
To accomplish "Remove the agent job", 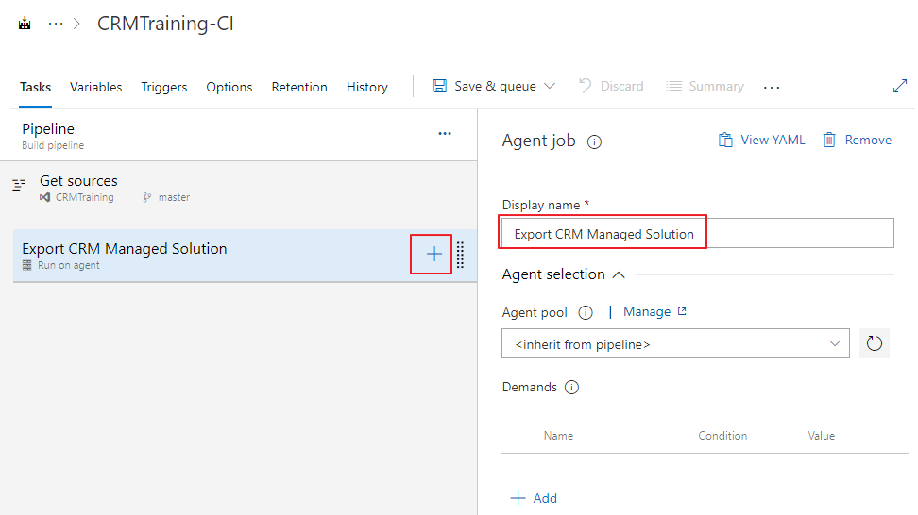I will point(857,140).
